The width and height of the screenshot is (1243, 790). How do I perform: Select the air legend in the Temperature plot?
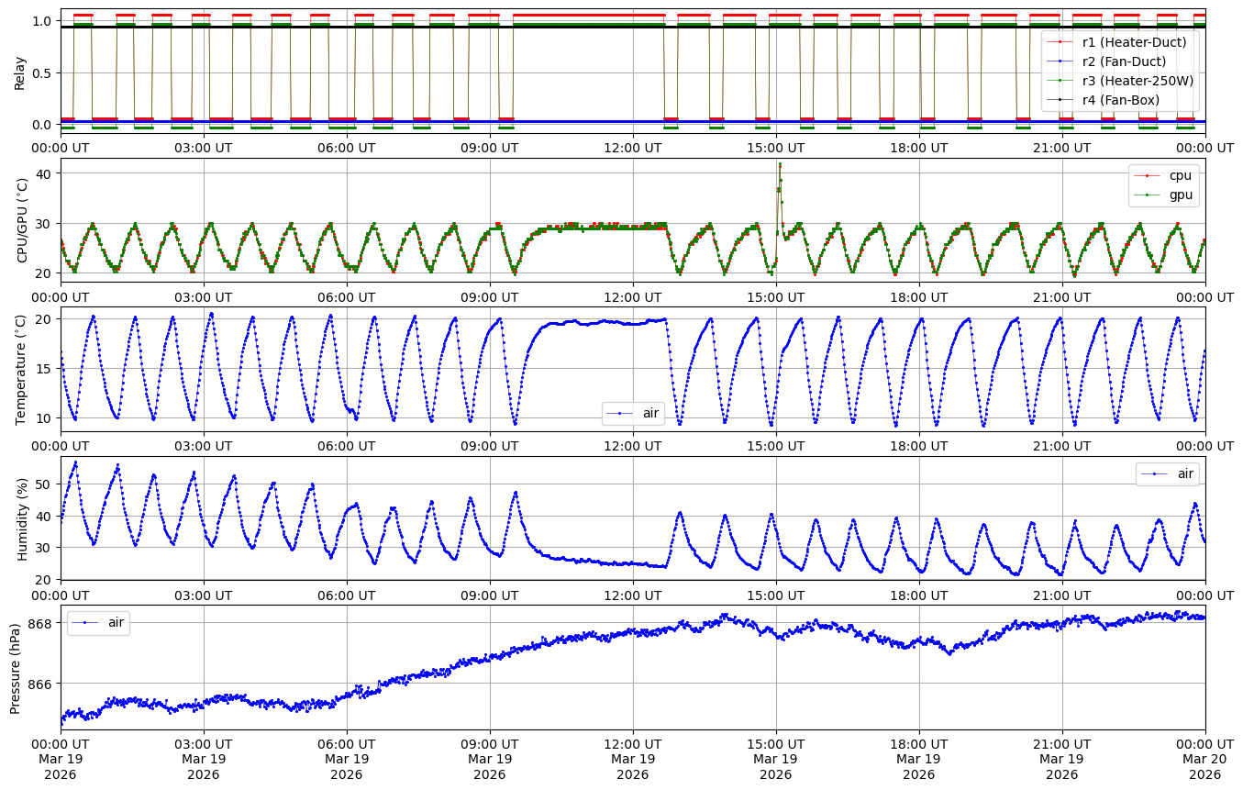tap(650, 414)
